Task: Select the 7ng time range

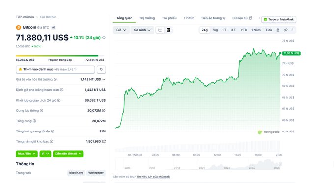Action: coord(215,30)
